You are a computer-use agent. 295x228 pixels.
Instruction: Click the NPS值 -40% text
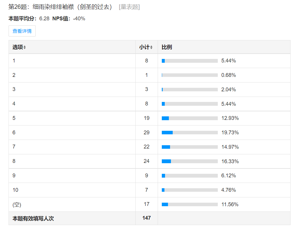pyautogui.click(x=69, y=19)
